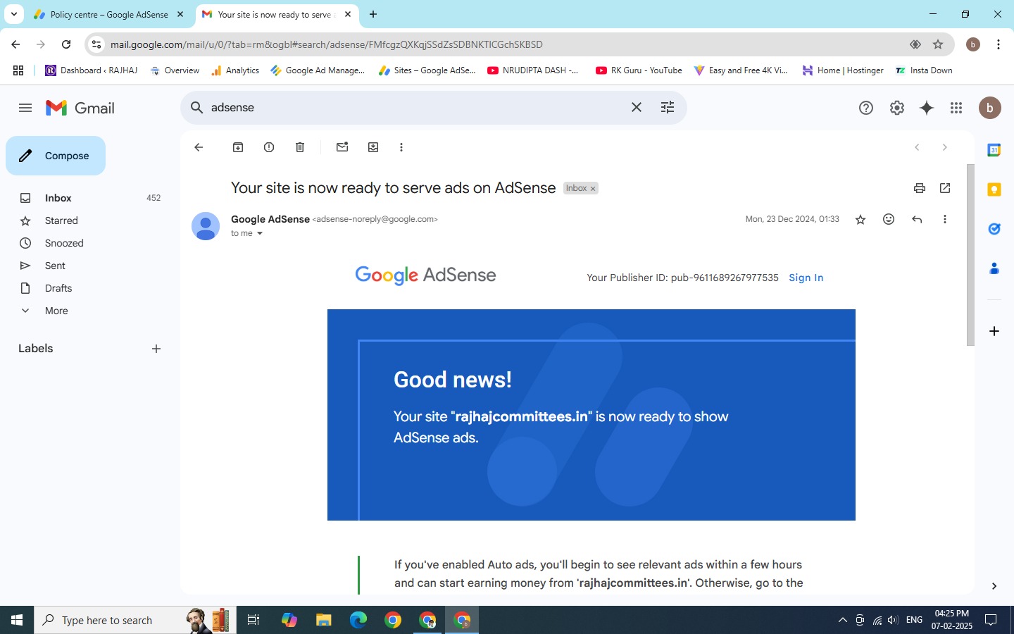Open Google Calendar side panel
Screen dimensions: 1014x634
tap(994, 150)
